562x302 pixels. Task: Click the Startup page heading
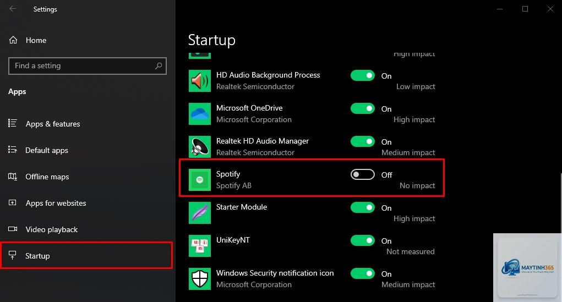(x=212, y=40)
